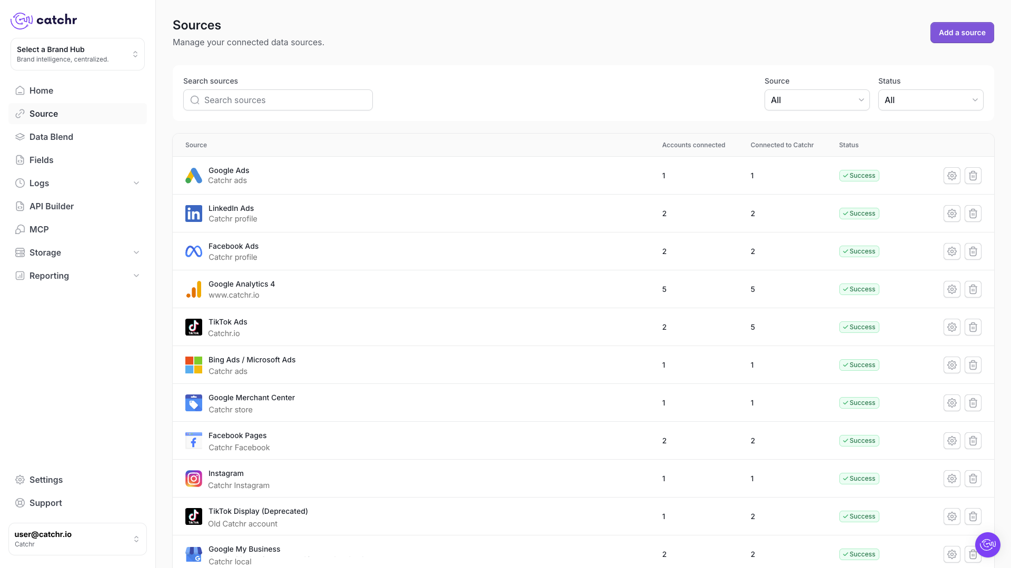Open the Catchr chat widget bubble

(988, 545)
